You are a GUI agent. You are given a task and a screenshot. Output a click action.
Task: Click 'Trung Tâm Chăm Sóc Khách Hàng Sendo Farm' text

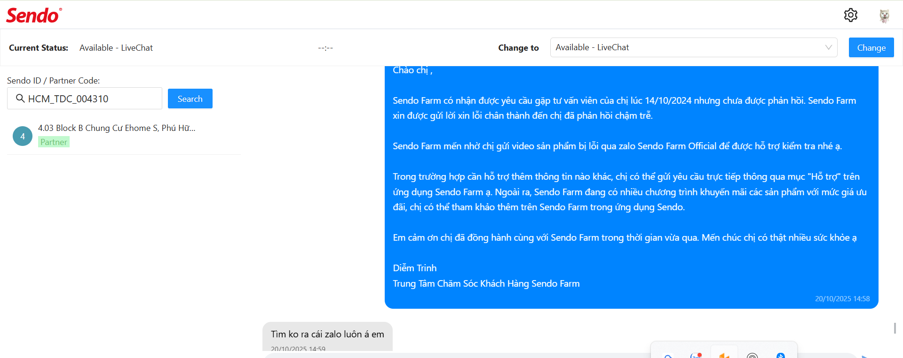point(486,283)
